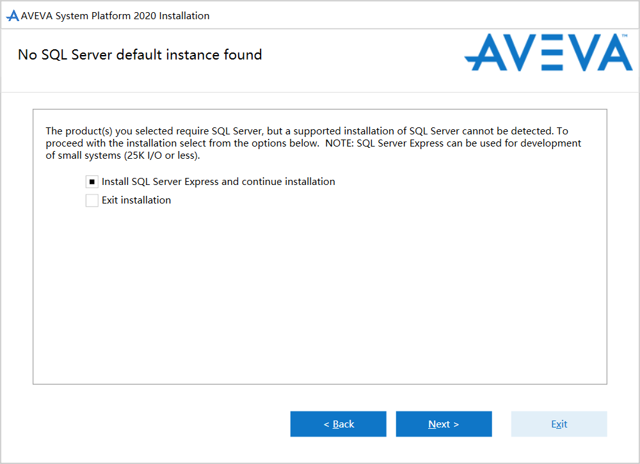Click the trademark symbol beside the AVEVA logo

[x=626, y=37]
